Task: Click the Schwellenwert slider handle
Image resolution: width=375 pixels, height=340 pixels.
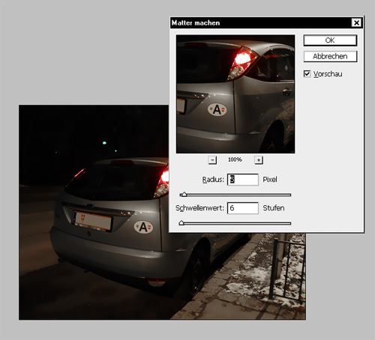Action: (x=181, y=223)
